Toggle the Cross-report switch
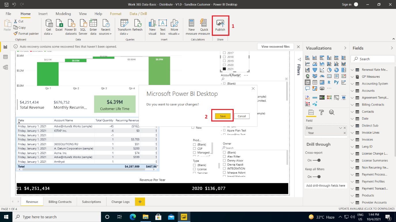The height and width of the screenshot is (222, 396). 317,160
